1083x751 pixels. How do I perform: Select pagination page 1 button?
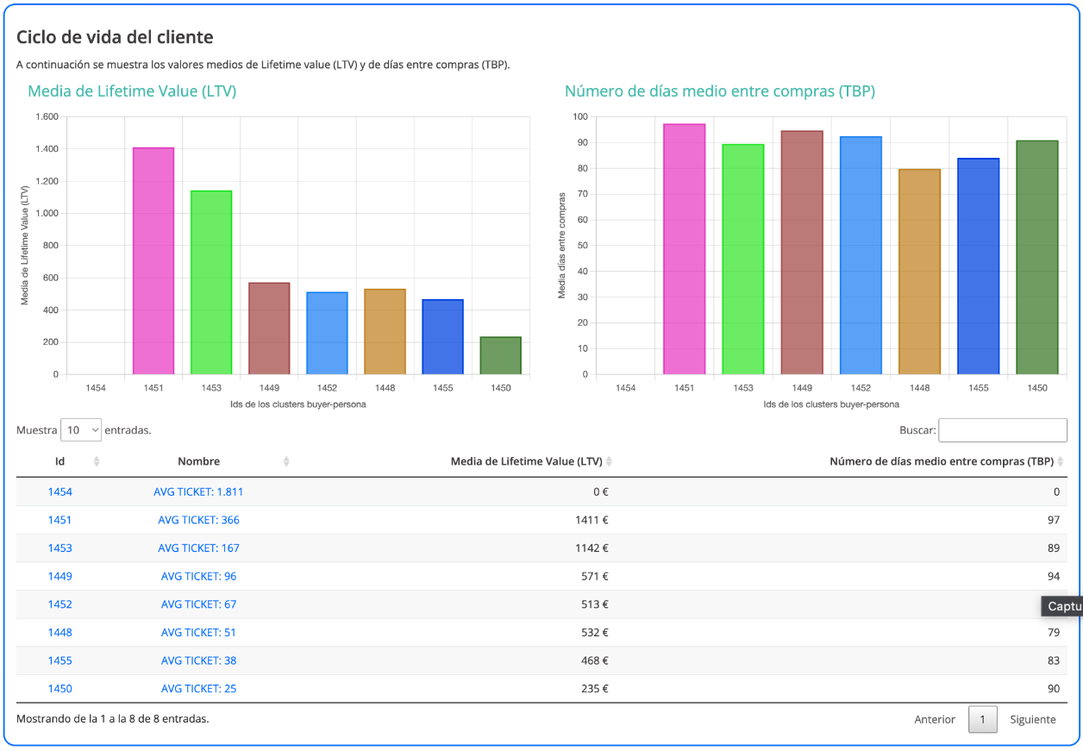pos(982,719)
